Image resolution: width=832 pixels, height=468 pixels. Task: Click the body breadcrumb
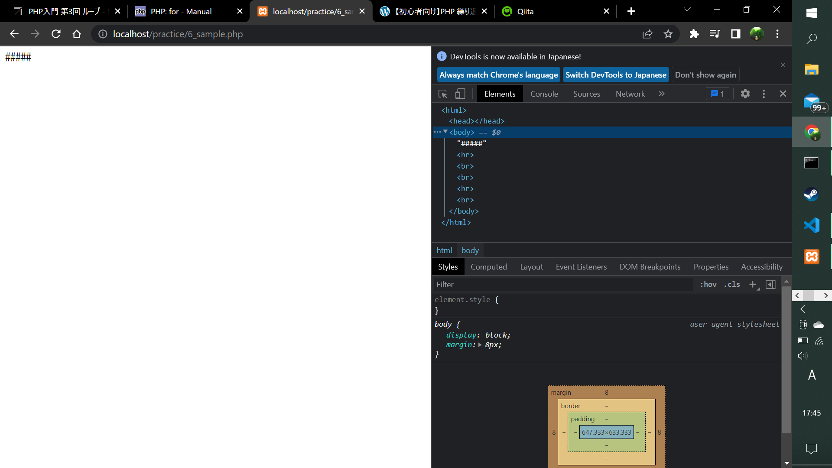[470, 250]
